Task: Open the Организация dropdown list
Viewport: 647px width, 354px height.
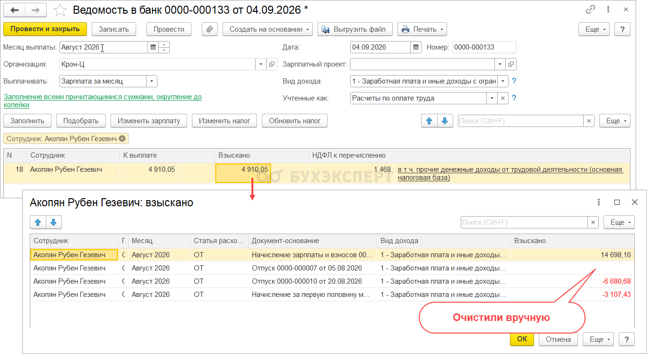Action: (261, 64)
